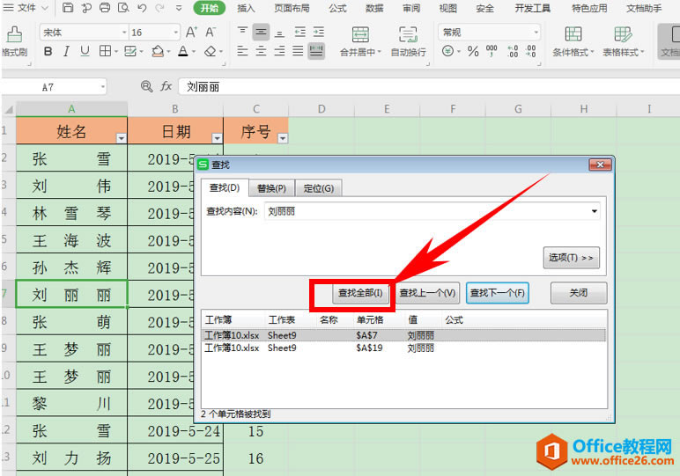This screenshot has height=476, width=680.
Task: Click the increase indent icon
Action: point(319,32)
